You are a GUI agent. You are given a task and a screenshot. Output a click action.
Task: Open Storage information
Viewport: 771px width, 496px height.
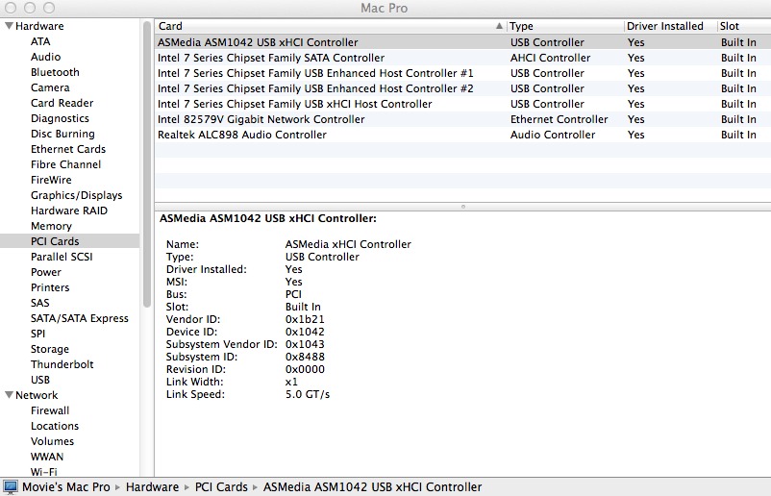[x=50, y=349]
